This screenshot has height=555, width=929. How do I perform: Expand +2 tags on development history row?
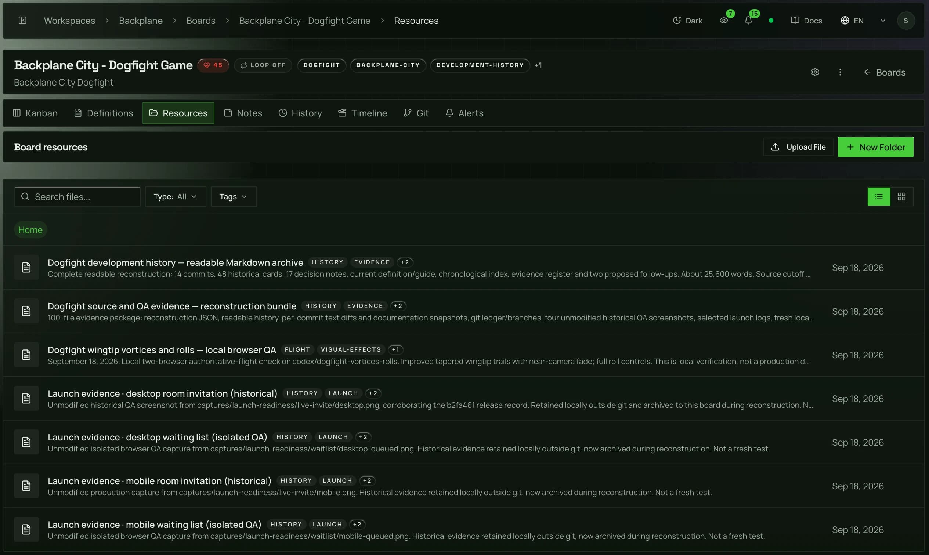(x=404, y=262)
